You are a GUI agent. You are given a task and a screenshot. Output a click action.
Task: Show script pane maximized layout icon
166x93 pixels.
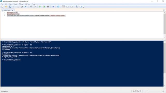click(72, 7)
